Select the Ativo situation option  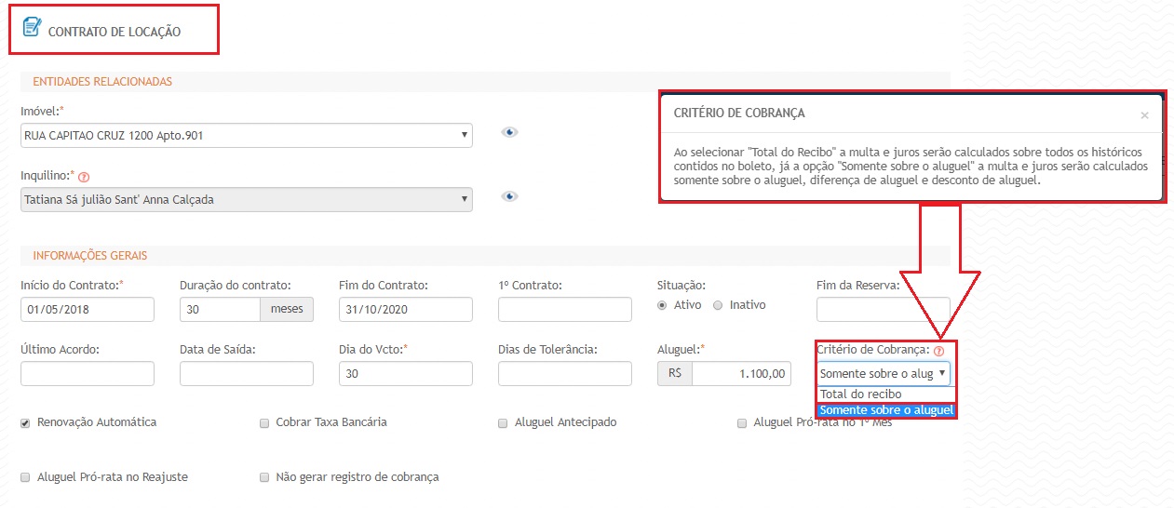point(662,305)
